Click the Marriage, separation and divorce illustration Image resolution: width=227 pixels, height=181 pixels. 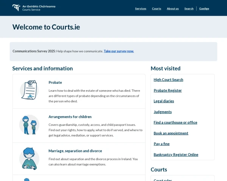coord(29,159)
